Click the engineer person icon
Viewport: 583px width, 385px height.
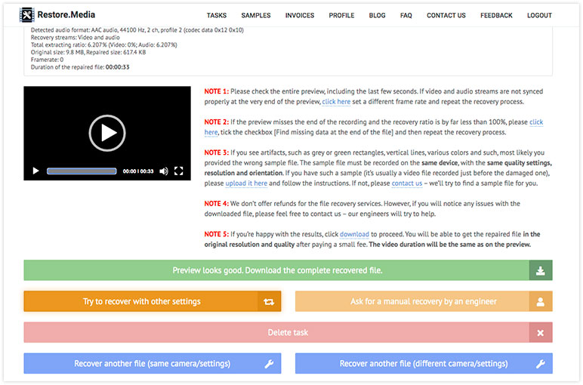point(541,301)
